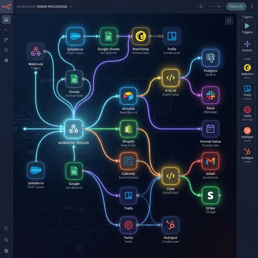The height and width of the screenshot is (258, 258).
Task: Click the zoom magnifier in top toolbar
Action: (x=201, y=6)
